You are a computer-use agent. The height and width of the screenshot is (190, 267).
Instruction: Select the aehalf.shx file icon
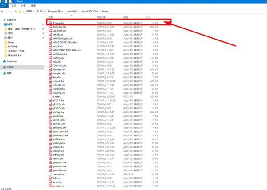pos(50,35)
